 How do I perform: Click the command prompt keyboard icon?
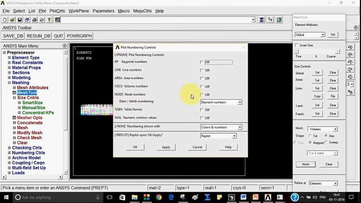click(x=58, y=20)
